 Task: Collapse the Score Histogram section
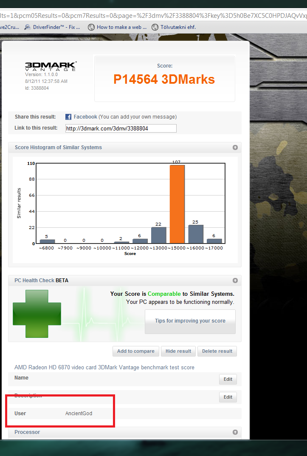click(235, 147)
